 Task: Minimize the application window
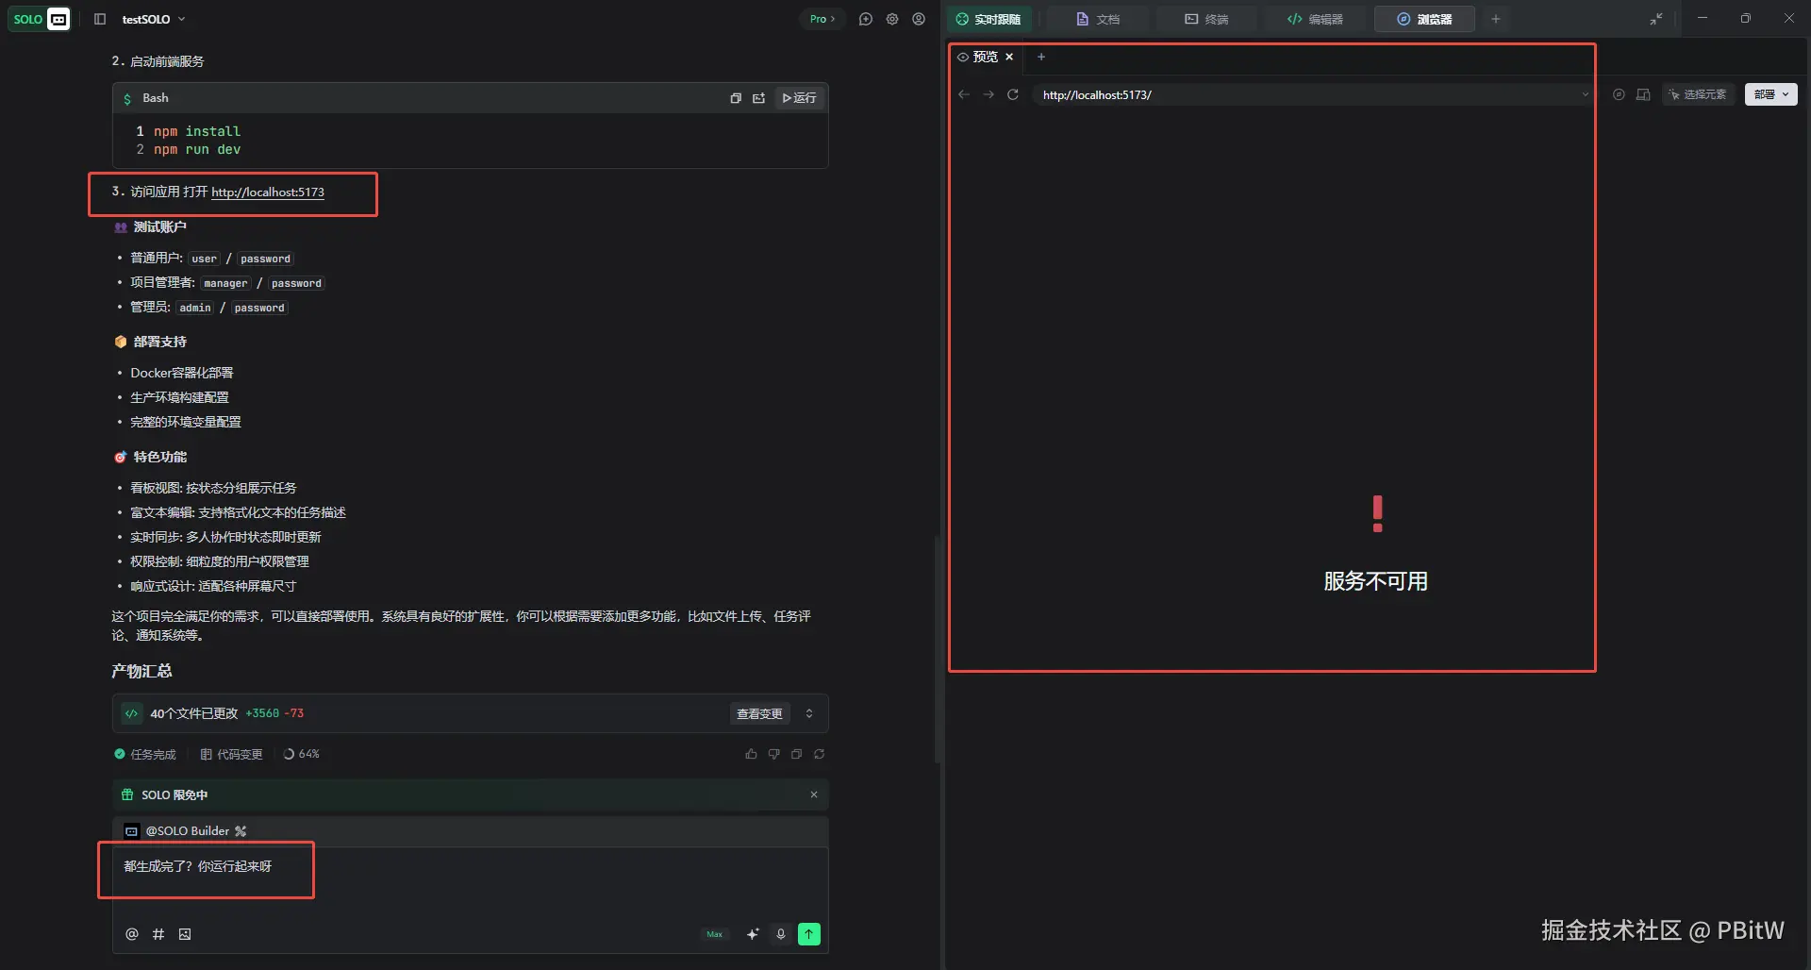[x=1703, y=19]
